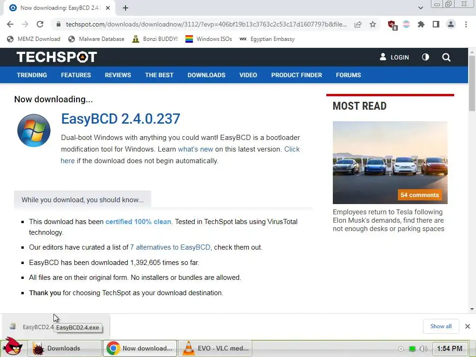Click the EasyBCD2.4.exe download item icon

[x=13, y=327]
